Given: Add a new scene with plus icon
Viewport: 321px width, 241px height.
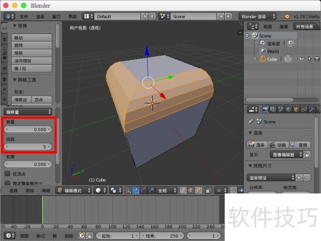Looking at the screenshot, I should (x=221, y=16).
